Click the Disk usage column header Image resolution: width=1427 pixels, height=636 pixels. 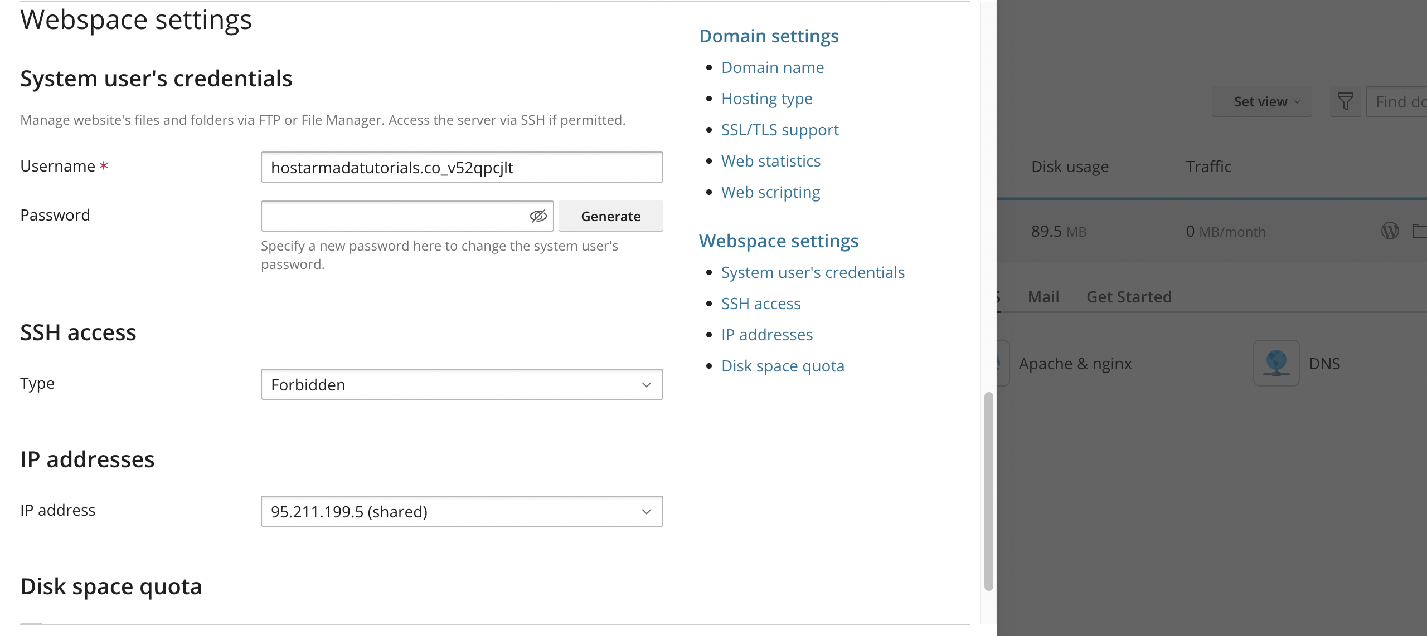click(x=1070, y=167)
